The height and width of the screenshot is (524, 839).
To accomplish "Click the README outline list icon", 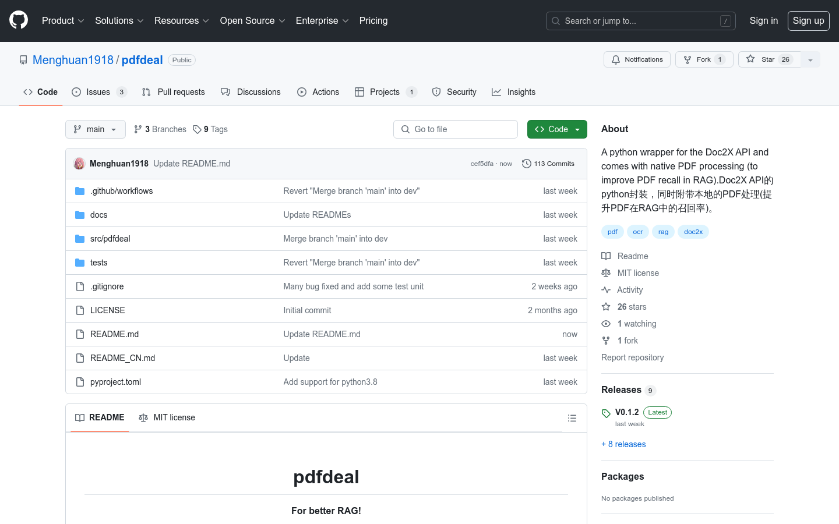I will (x=572, y=418).
